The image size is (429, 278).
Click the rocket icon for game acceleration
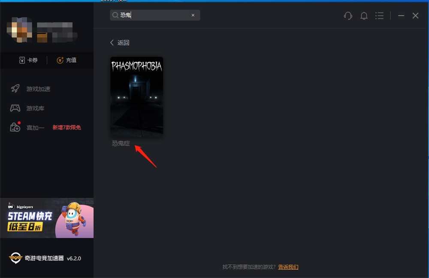pyautogui.click(x=15, y=89)
